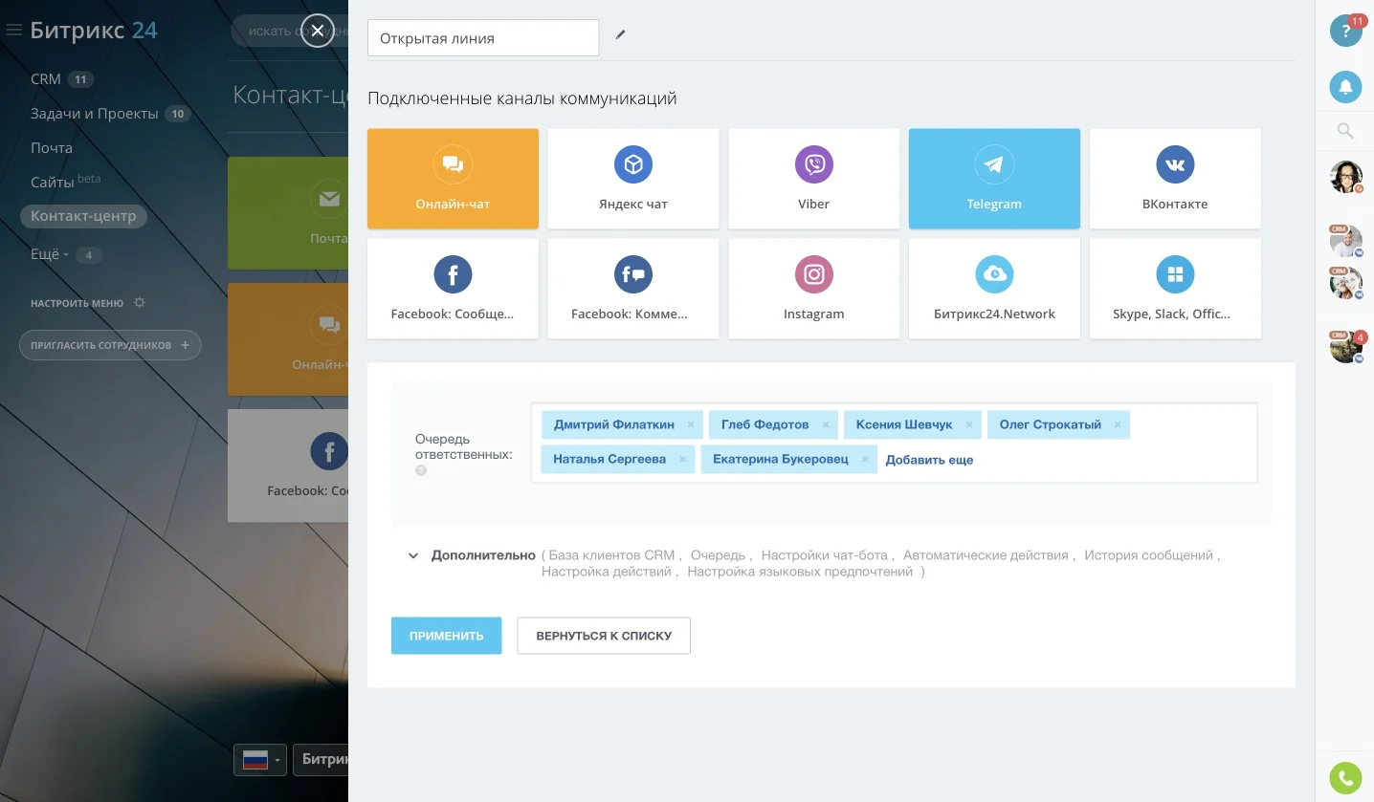
Task: Remove Глеб Федотов from the queue
Action: pyautogui.click(x=826, y=424)
